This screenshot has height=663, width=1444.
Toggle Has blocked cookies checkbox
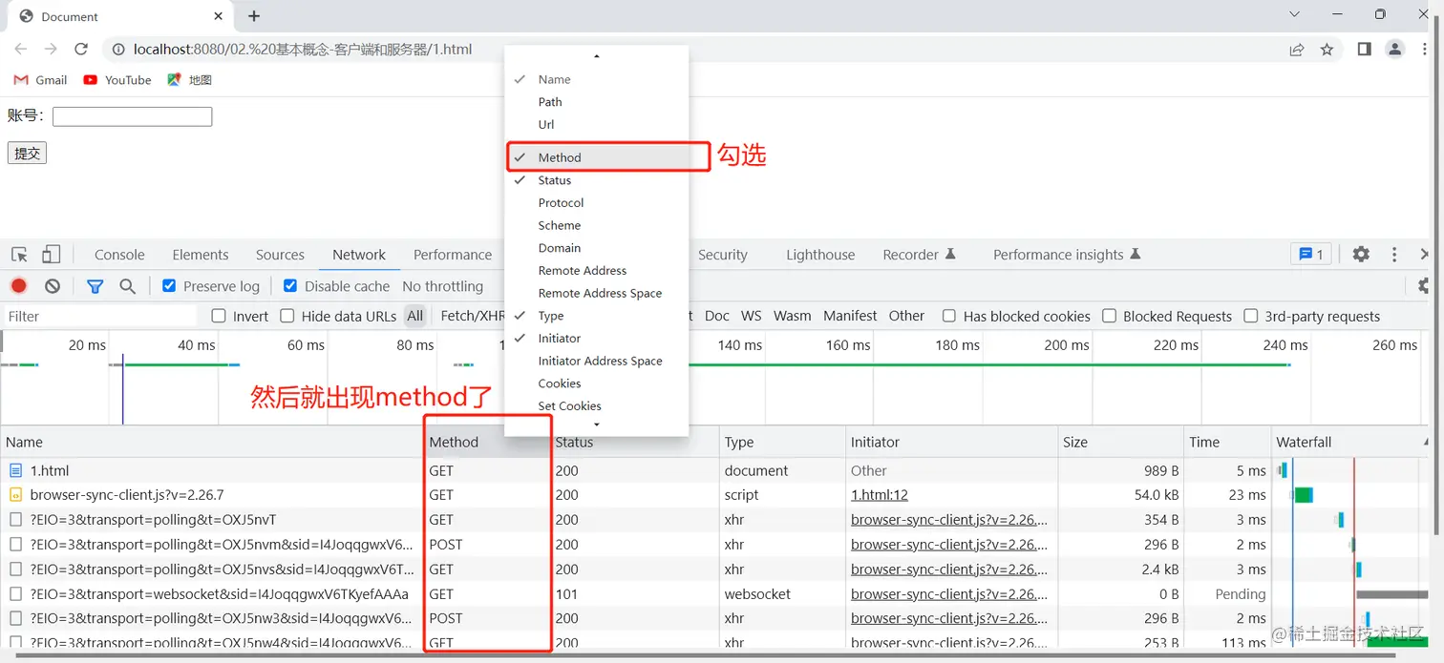(949, 316)
